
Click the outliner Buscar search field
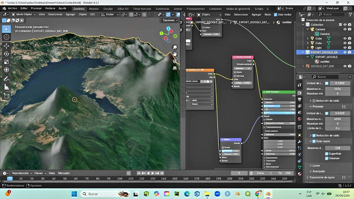tap(331, 14)
